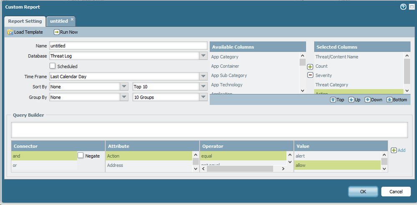Viewport: 417px width, 205px height.
Task: Move selected column Down
Action: [373, 100]
